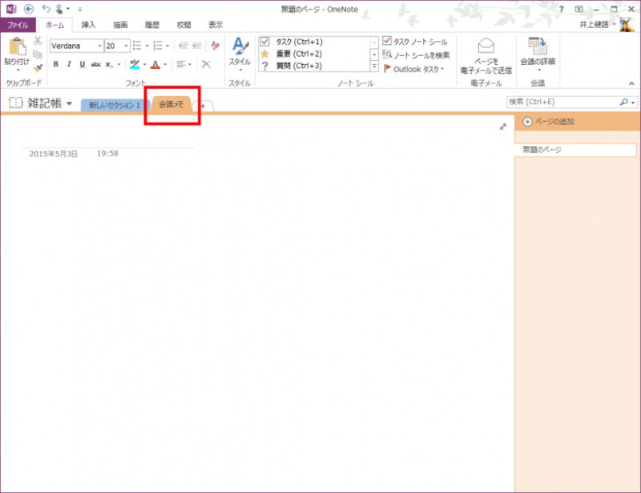Select the 無題のページ page entry
Image resolution: width=641 pixels, height=493 pixels.
point(575,150)
